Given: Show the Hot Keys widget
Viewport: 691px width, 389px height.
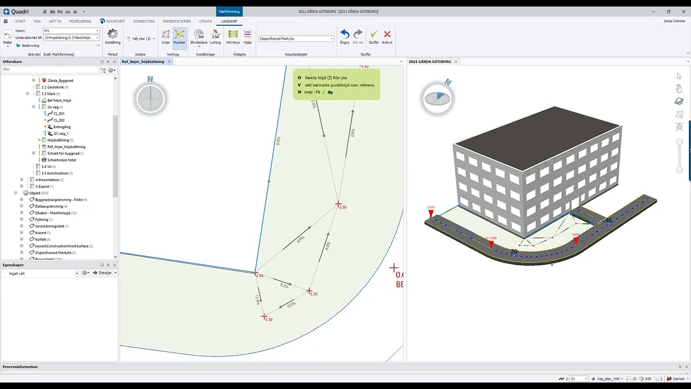Looking at the screenshot, I should (233, 37).
